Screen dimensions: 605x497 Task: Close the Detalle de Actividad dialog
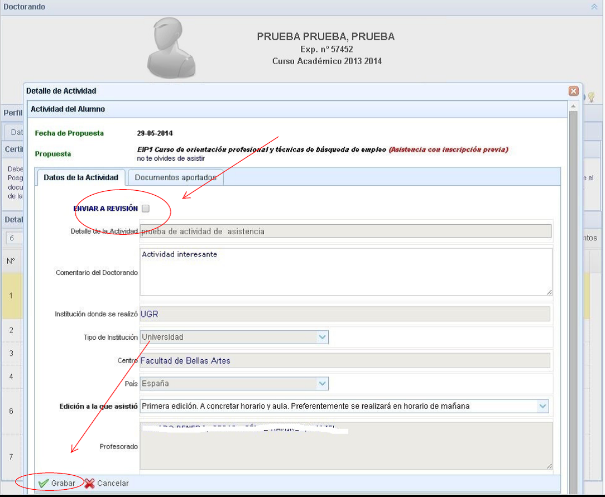573,91
